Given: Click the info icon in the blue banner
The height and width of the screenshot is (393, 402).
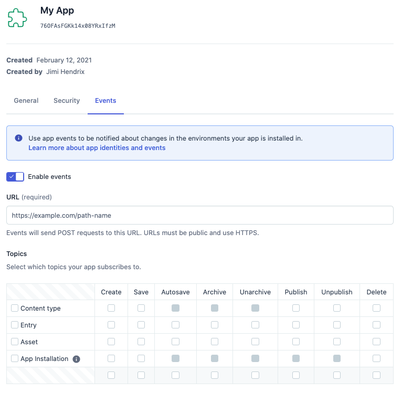Looking at the screenshot, I should 19,139.
